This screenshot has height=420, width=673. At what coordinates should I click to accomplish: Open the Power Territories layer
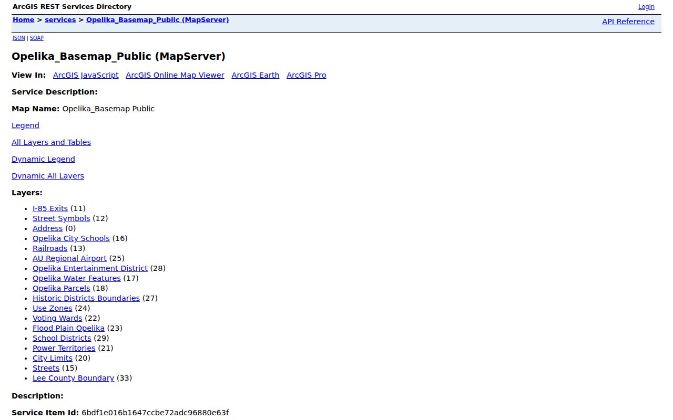click(64, 348)
